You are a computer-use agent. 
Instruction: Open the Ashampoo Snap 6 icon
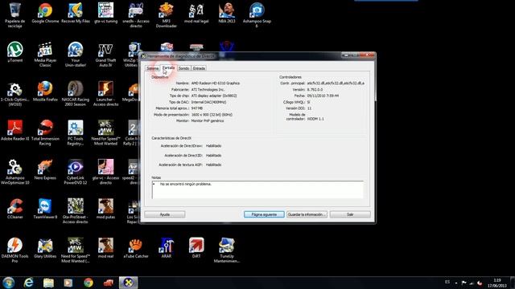(257, 14)
